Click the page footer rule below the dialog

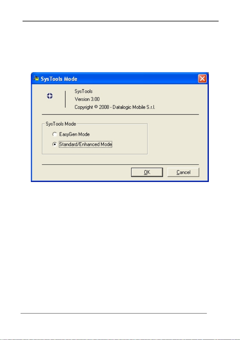point(114,313)
